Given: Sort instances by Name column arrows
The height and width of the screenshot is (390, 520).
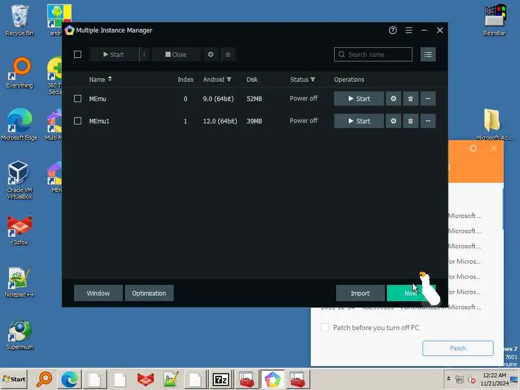Looking at the screenshot, I should tap(110, 79).
